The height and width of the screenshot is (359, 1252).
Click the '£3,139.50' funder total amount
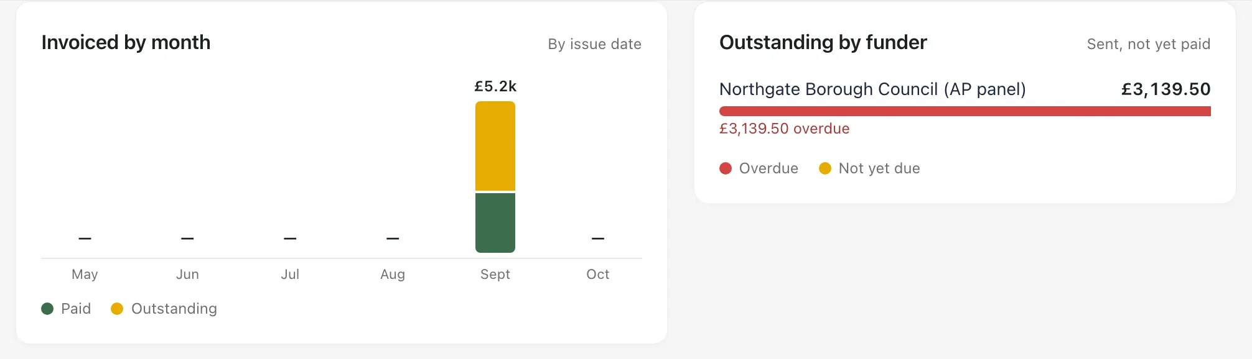pyautogui.click(x=1166, y=89)
